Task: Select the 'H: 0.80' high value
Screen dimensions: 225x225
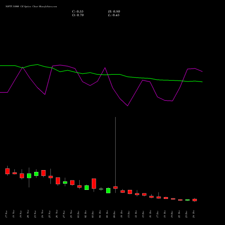Action: click(114, 12)
